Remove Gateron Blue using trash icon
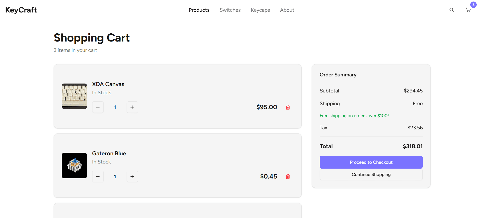The image size is (482, 218). pos(288,176)
